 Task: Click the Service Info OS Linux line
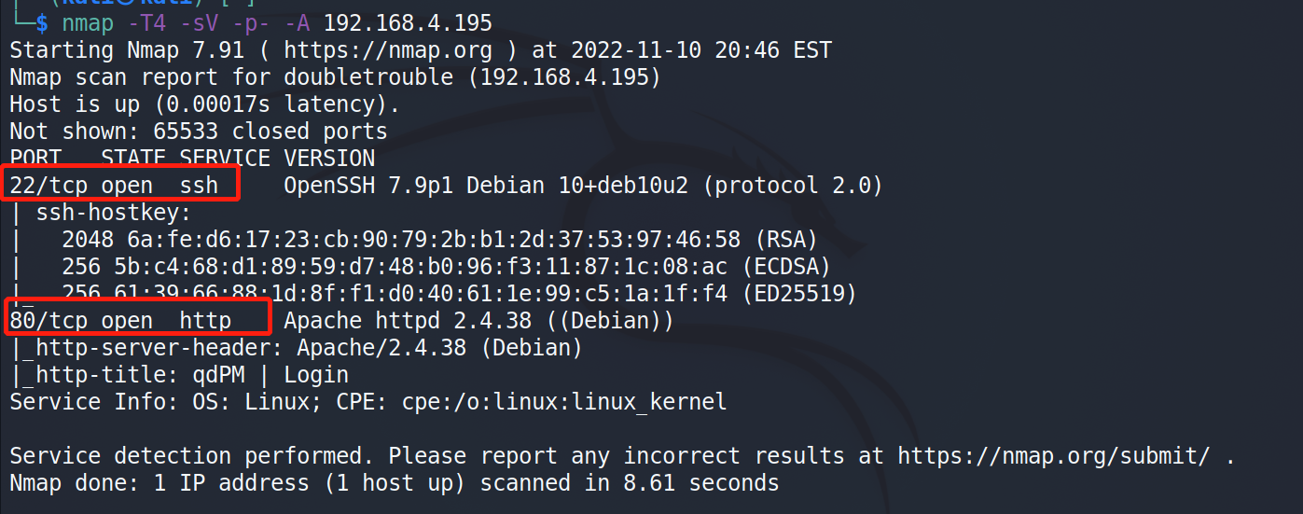click(x=367, y=402)
